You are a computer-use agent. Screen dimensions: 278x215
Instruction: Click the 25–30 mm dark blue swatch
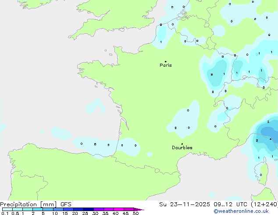89,209
